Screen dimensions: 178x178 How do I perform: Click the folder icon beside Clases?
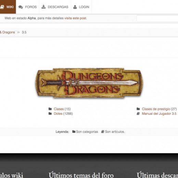[x=50, y=109]
